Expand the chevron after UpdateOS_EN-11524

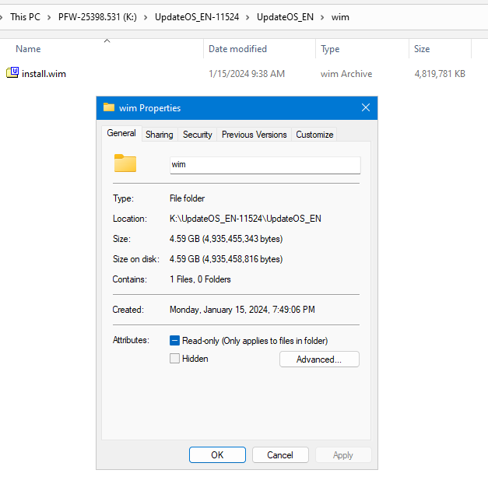pyautogui.click(x=248, y=17)
